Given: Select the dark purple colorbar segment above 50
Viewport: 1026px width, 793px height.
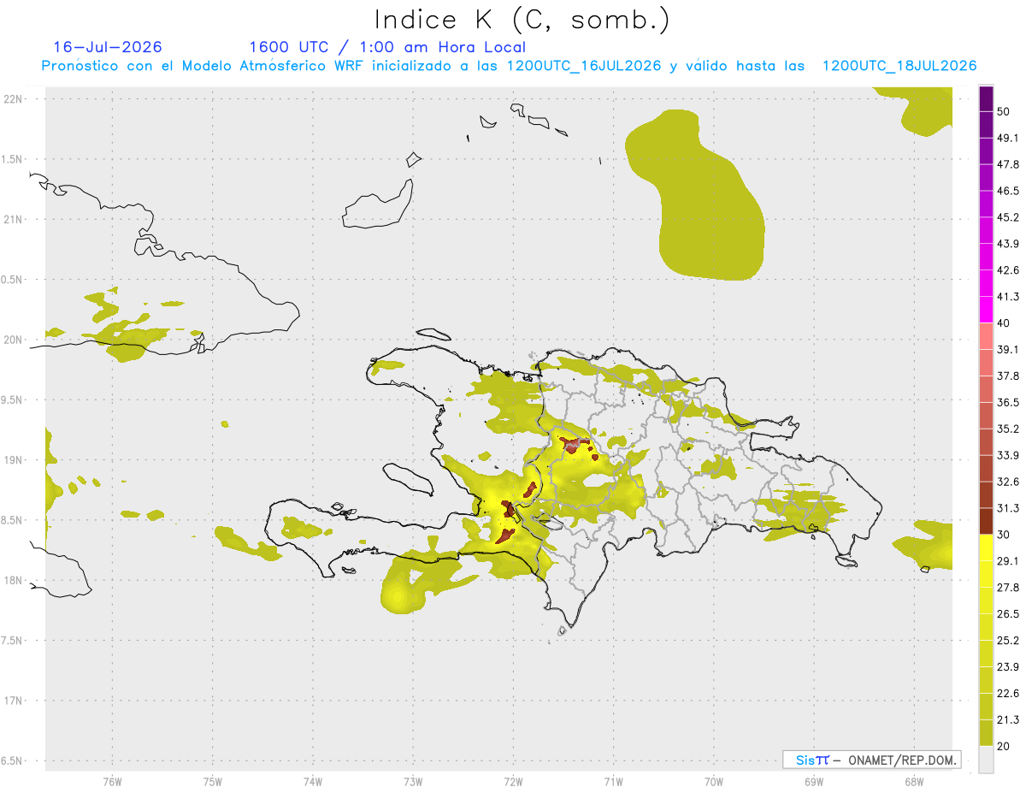Looking at the screenshot, I should pyautogui.click(x=986, y=98).
